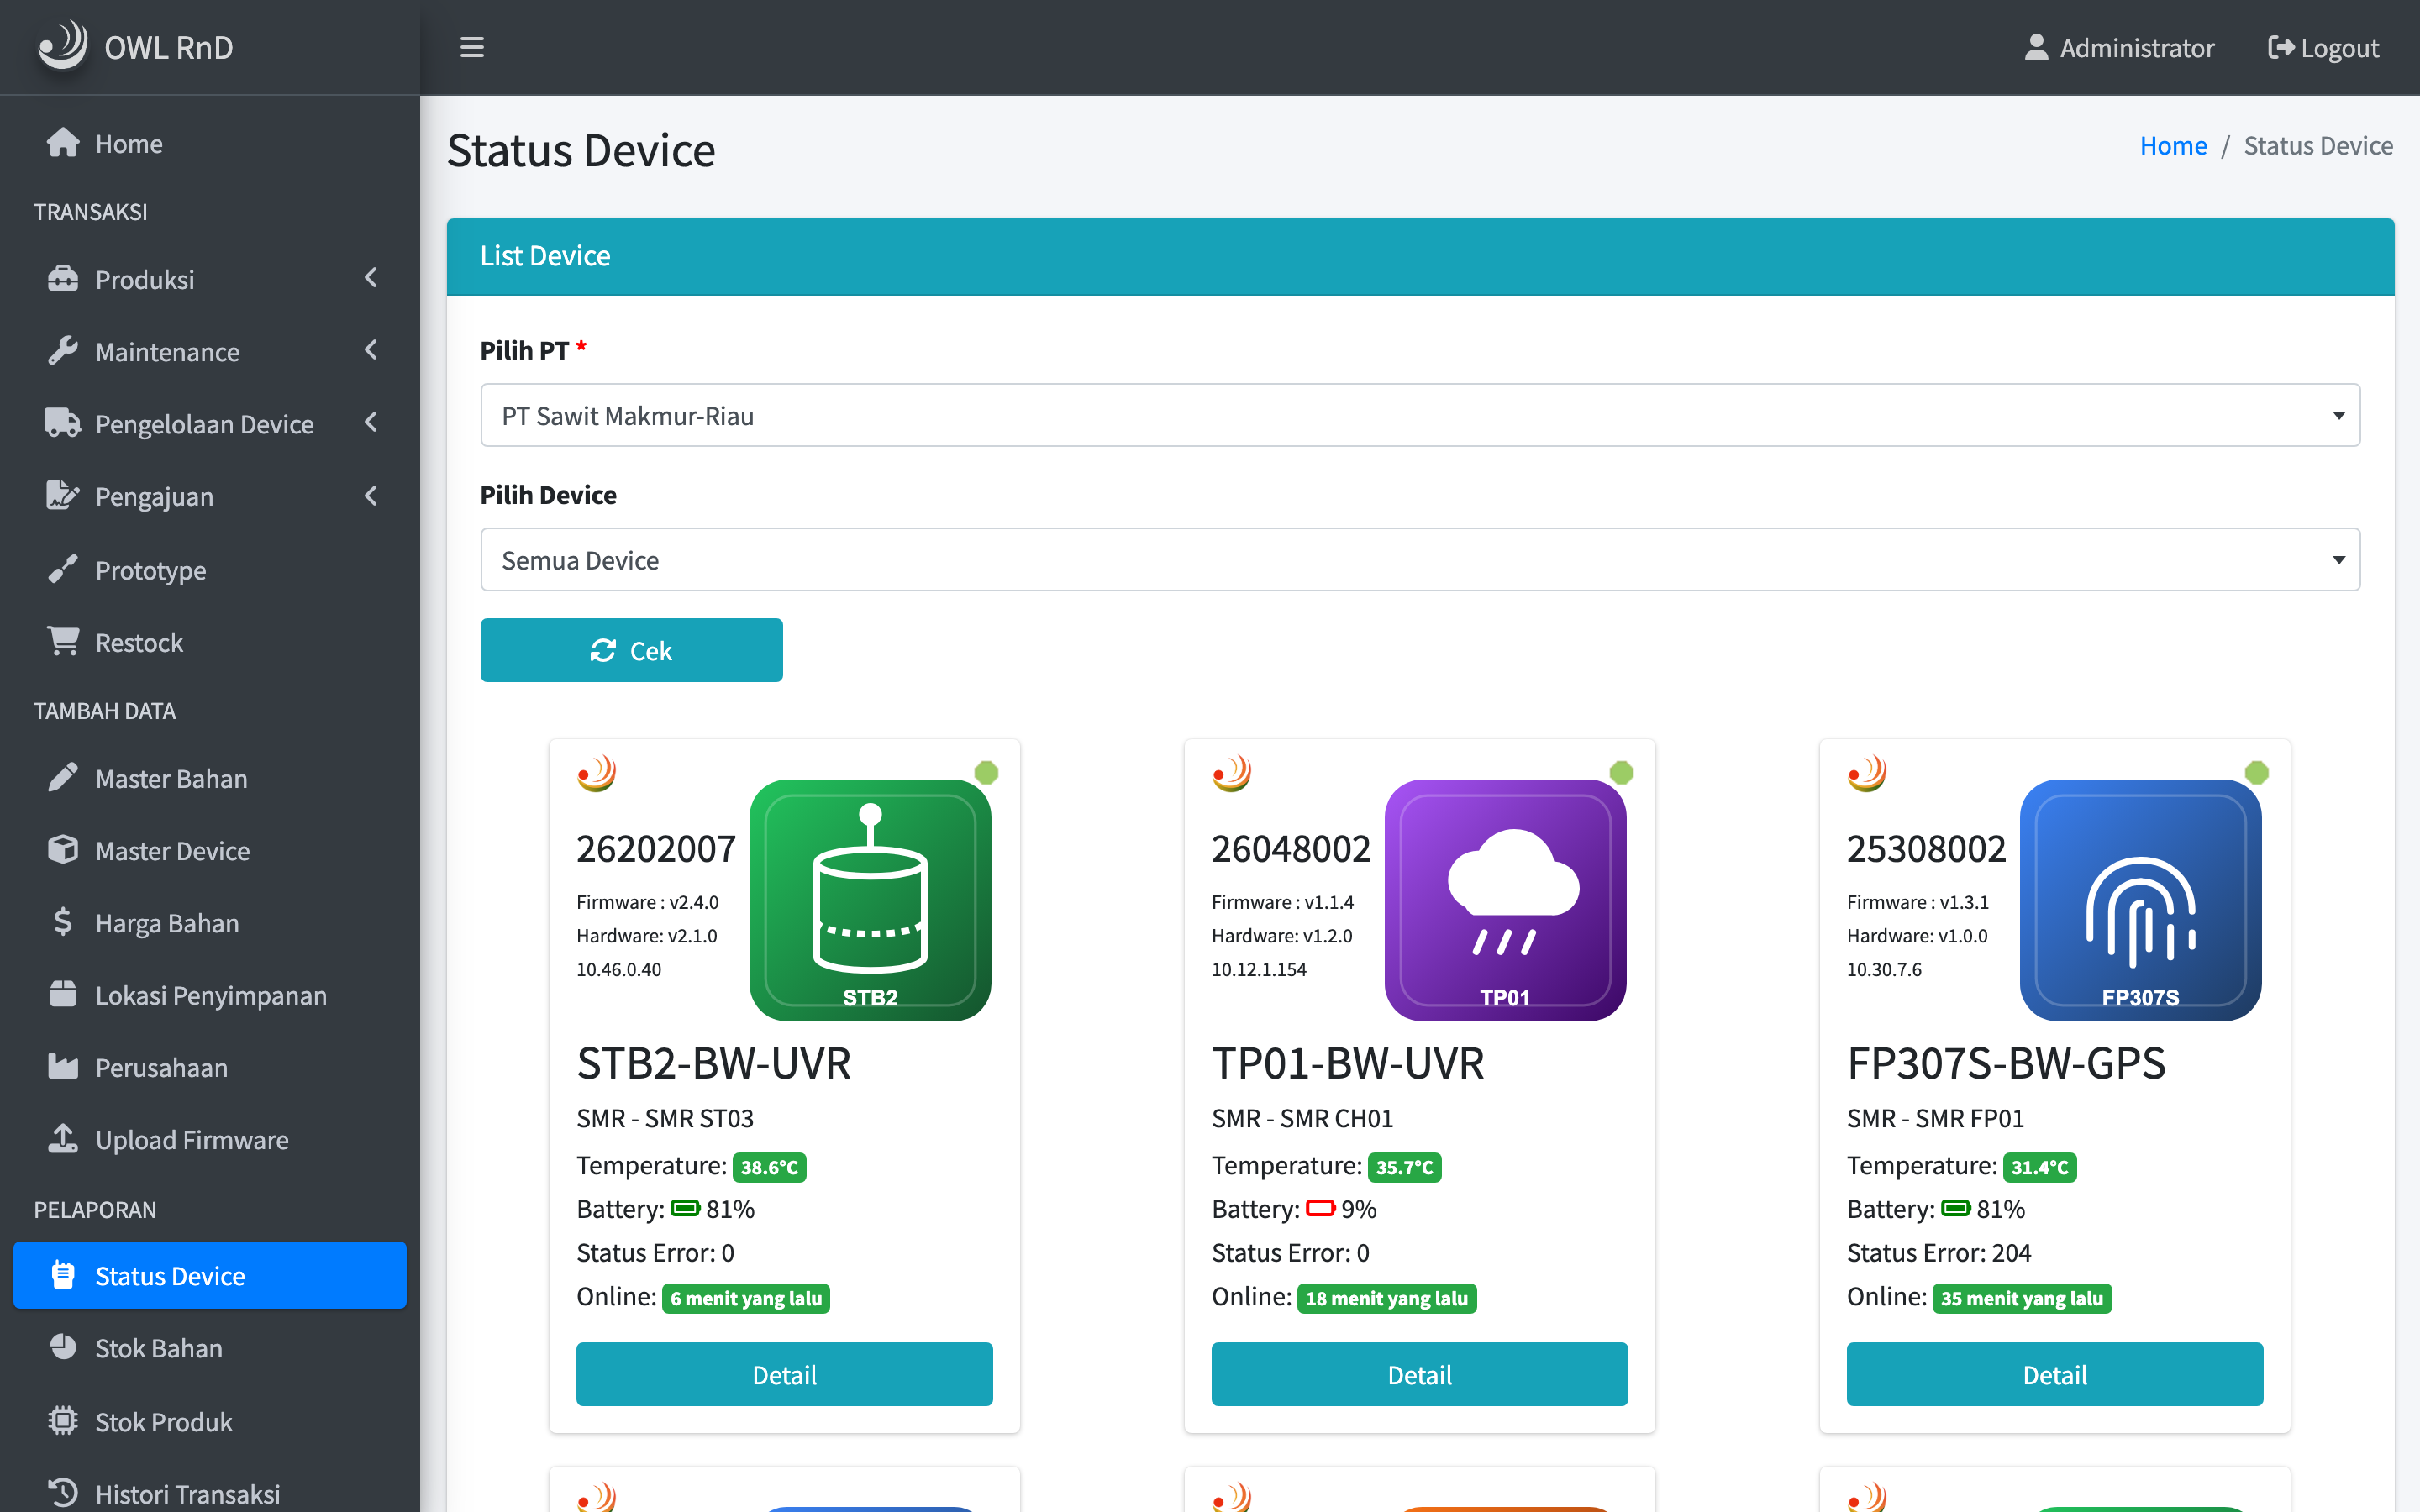Viewport: 2420px width, 1512px height.
Task: Click green online indicator on STB2 card
Action: click(x=986, y=772)
